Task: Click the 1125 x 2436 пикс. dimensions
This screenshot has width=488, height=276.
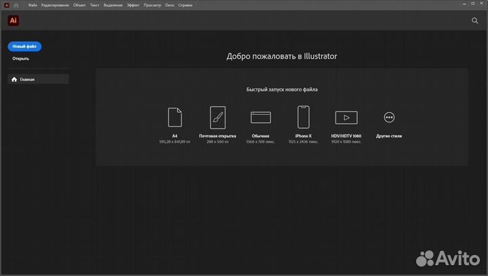Action: [304, 141]
